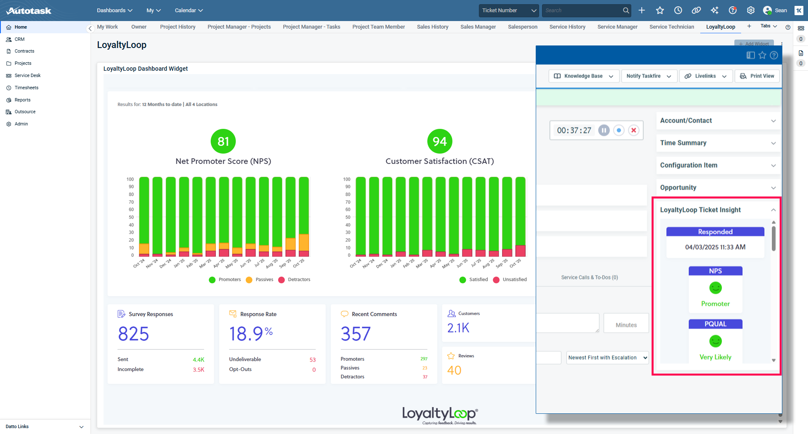Open the AI sparkle assistant icon
The image size is (808, 434).
click(x=715, y=11)
